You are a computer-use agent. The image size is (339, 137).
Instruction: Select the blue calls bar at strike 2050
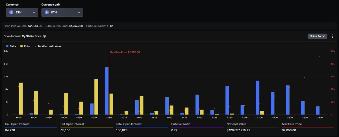tap(107, 90)
